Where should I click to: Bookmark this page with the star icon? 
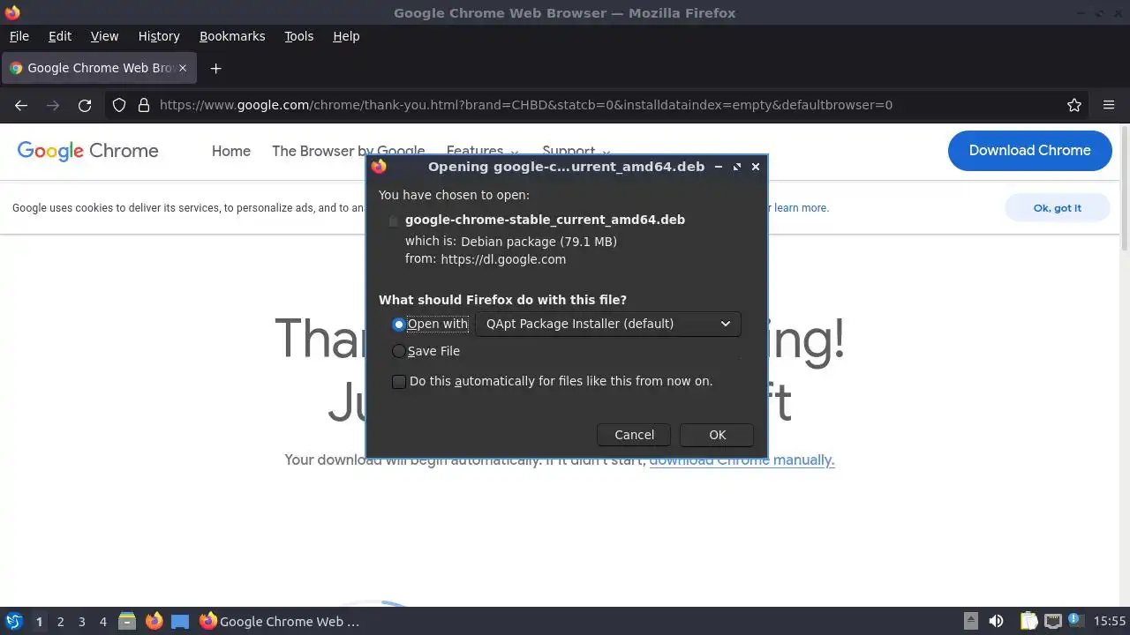pos(1074,105)
